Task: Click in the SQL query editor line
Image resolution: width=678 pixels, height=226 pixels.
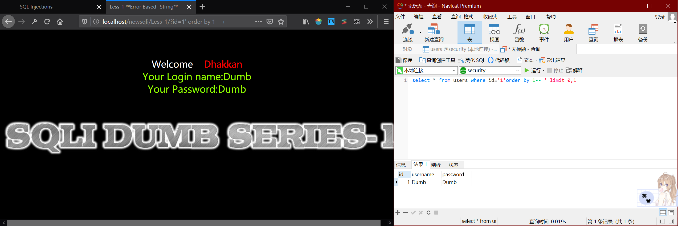Action: [x=494, y=80]
